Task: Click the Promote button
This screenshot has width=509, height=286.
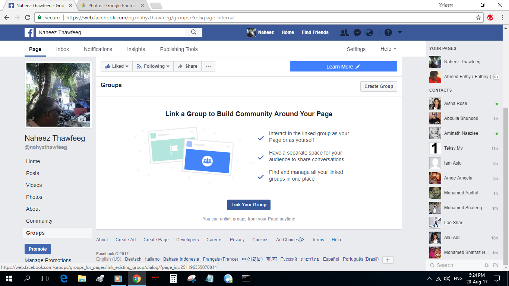Action: point(38,249)
